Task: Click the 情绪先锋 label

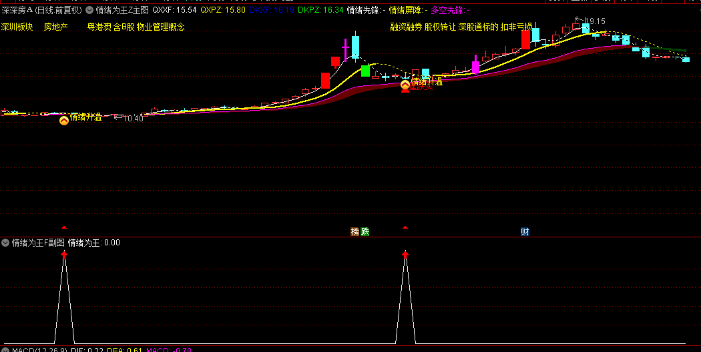Action: click(x=363, y=9)
